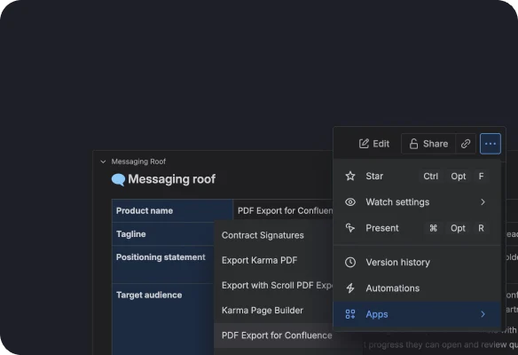The height and width of the screenshot is (355, 518).
Task: Select the Present menu label
Action: pyautogui.click(x=382, y=228)
